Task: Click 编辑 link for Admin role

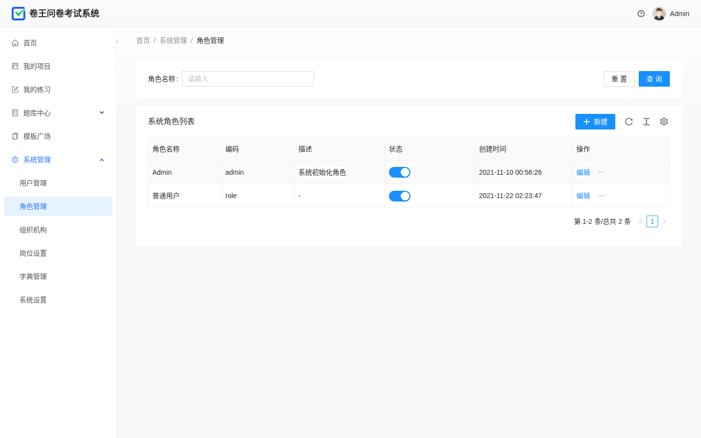Action: pos(583,172)
